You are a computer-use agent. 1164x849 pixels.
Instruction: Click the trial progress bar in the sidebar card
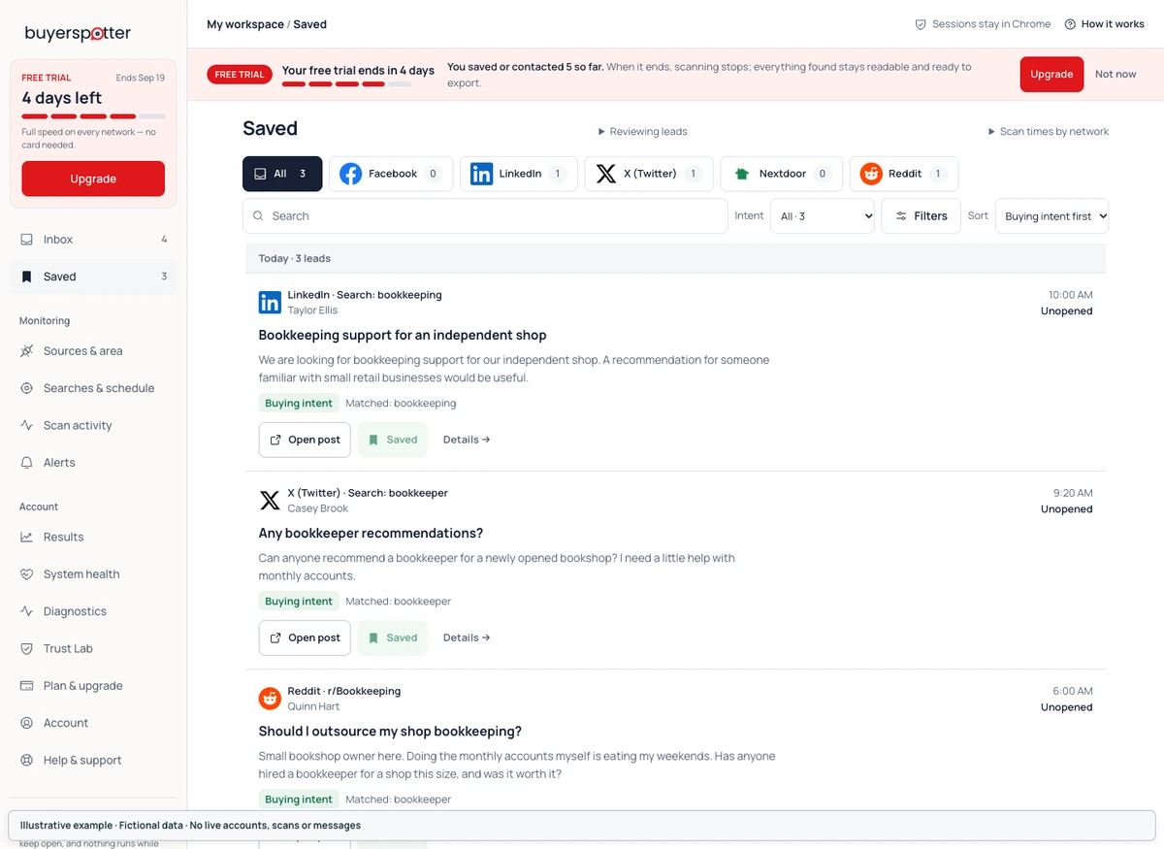click(x=93, y=116)
